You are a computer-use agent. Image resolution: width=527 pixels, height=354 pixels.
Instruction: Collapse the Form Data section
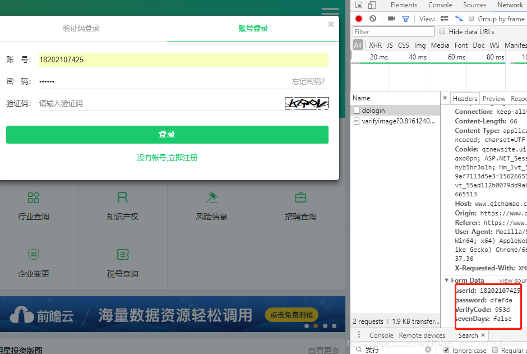point(447,280)
